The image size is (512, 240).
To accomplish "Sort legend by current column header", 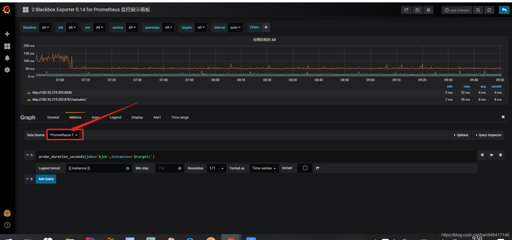I will 496,86.
